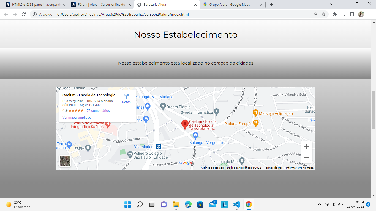Click the Matsuya Aclimação restaurant marker
This screenshot has height=211, width=376.
(255, 113)
